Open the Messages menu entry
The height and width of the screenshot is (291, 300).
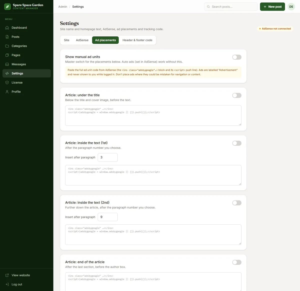coord(26,64)
